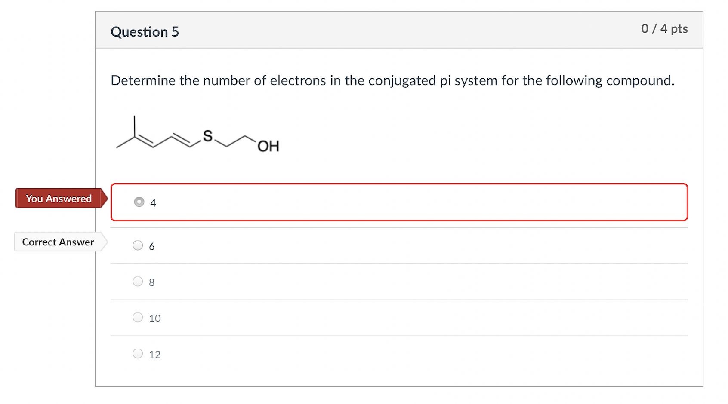Click the 0 / 4 pts score display
The image size is (728, 404).
point(664,29)
